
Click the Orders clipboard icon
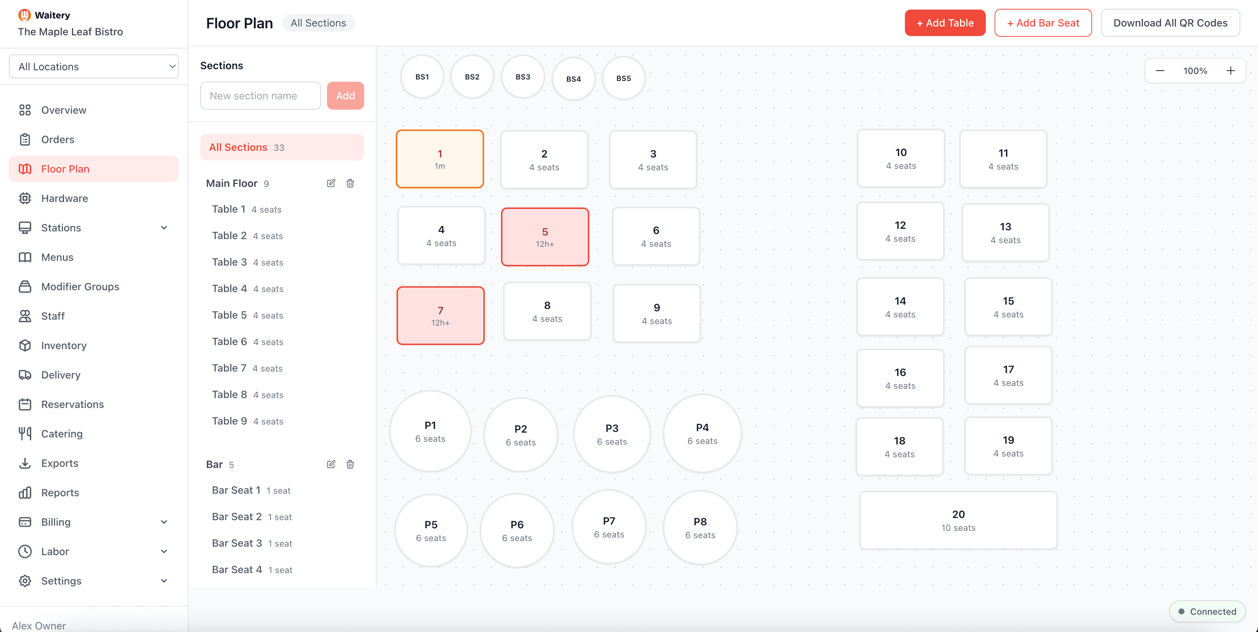click(x=25, y=140)
